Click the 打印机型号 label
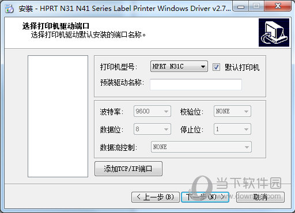This screenshot has height=213, width=295. coord(119,67)
